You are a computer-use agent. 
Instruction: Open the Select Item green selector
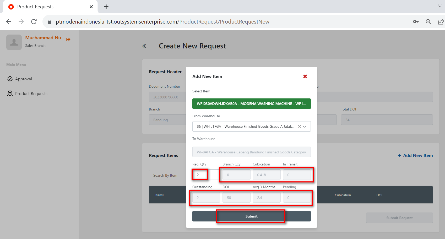point(251,104)
